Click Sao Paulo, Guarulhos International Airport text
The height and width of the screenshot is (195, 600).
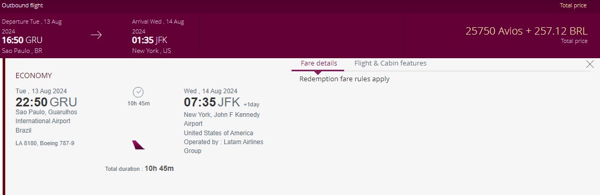(x=46, y=116)
